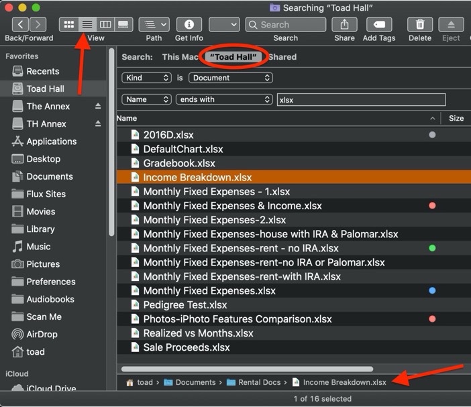Click Documents in the path bar

click(195, 382)
